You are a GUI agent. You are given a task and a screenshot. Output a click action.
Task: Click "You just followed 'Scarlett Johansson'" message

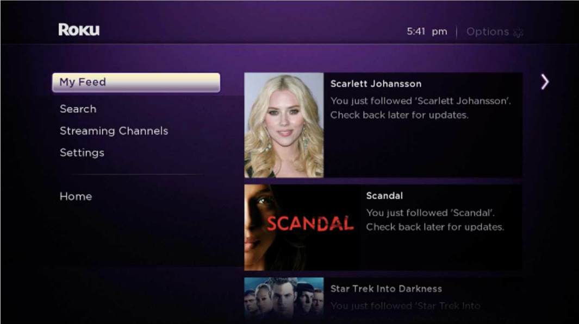(421, 101)
